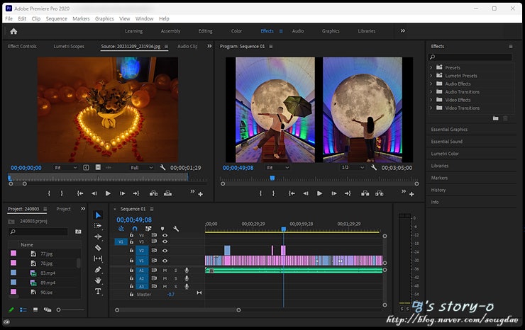Viewport: 525px width, 330px height.
Task: Hide video track V2 output with eye
Action: pyautogui.click(x=165, y=250)
